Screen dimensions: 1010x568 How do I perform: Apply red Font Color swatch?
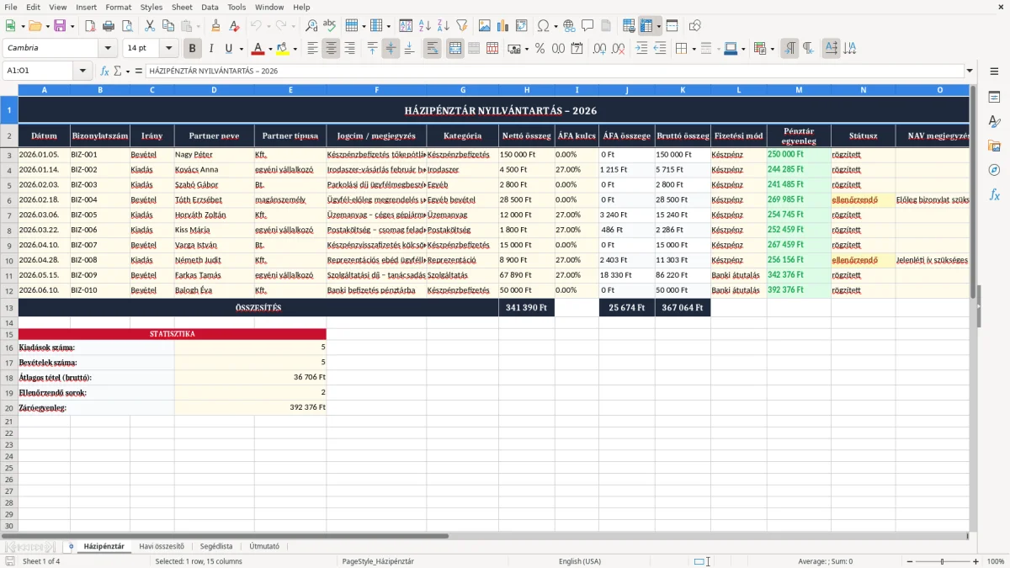258,49
